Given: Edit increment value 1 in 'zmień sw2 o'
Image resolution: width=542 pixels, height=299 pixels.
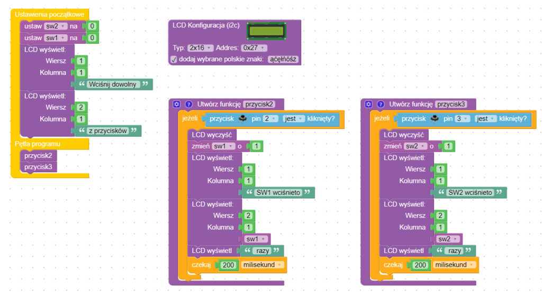Looking at the screenshot, I should pyautogui.click(x=448, y=146).
